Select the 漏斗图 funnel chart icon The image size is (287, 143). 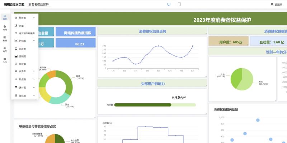point(16,87)
